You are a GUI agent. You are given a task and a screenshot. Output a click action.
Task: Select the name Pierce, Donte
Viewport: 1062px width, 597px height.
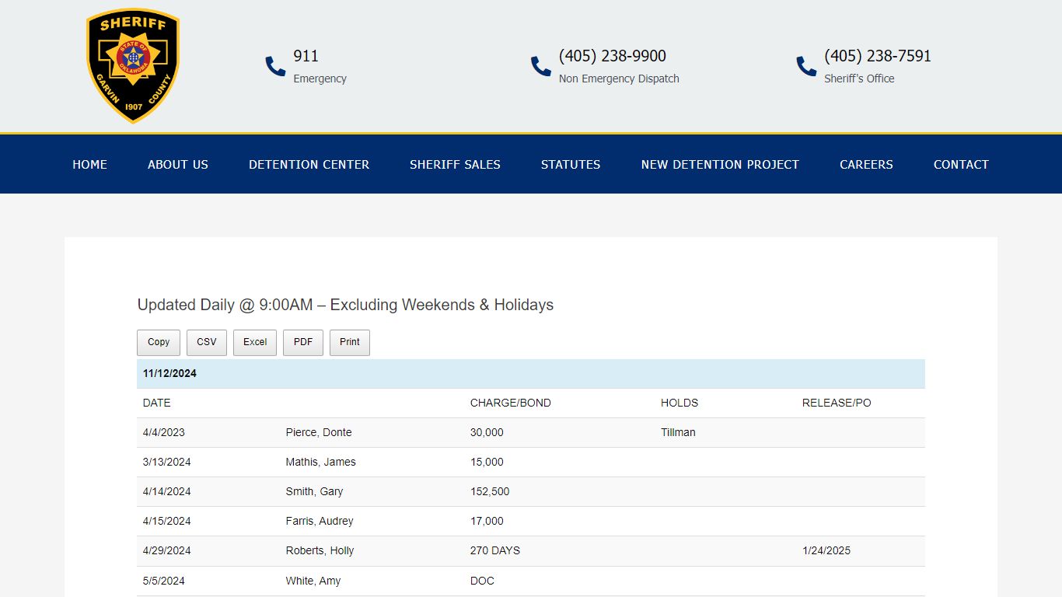coord(319,433)
